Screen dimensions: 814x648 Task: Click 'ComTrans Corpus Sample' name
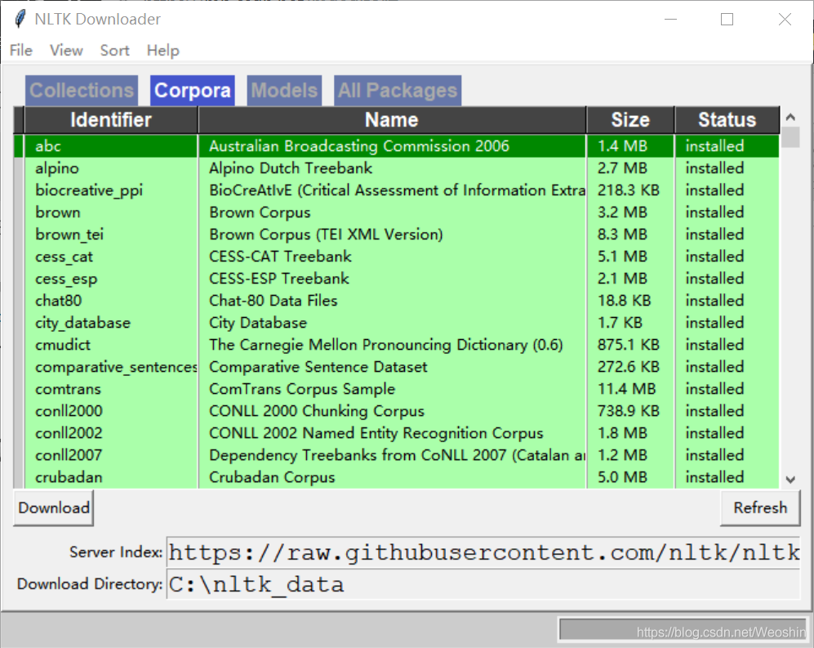[x=302, y=389]
